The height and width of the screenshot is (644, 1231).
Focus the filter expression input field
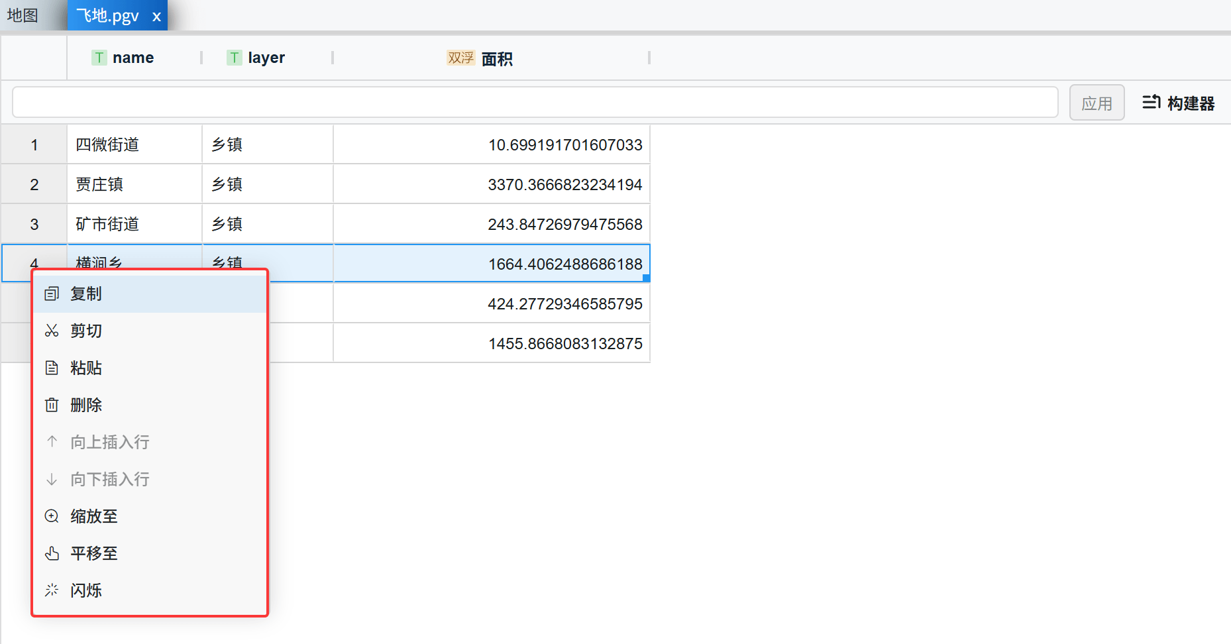(x=534, y=103)
